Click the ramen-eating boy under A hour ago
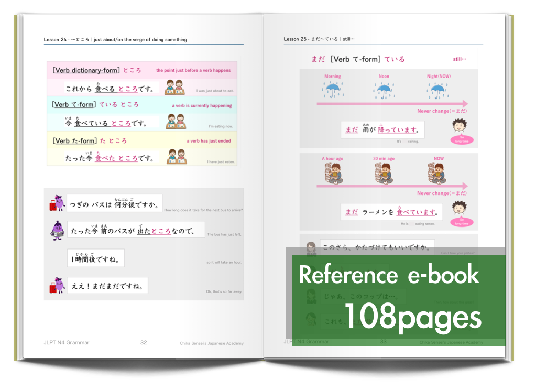 [x=333, y=173]
